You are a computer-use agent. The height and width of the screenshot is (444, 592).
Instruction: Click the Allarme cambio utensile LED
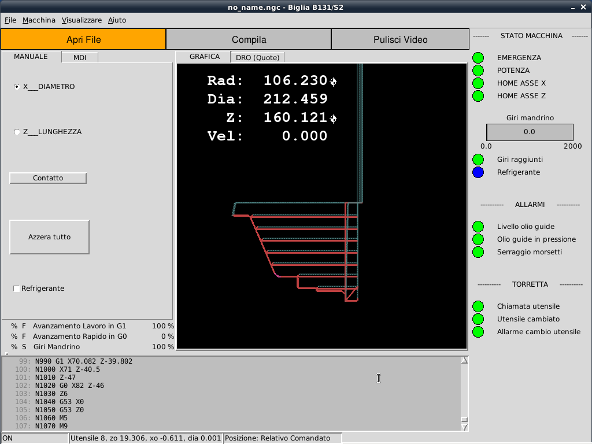pos(478,332)
